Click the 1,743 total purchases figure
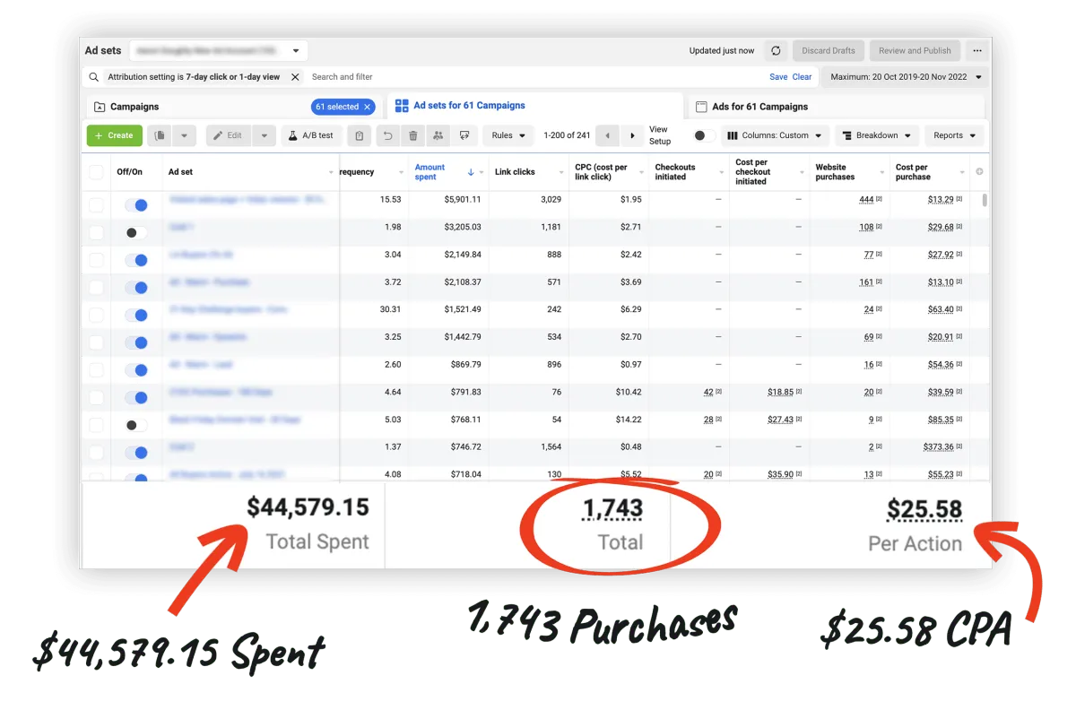1076x710 pixels. coord(612,509)
